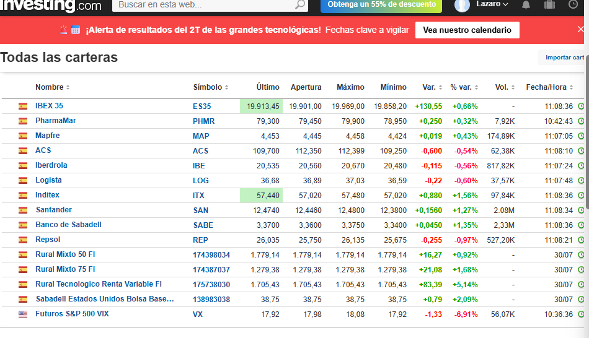
Task: Click the calendar icon in alert banner
Action: (76, 30)
